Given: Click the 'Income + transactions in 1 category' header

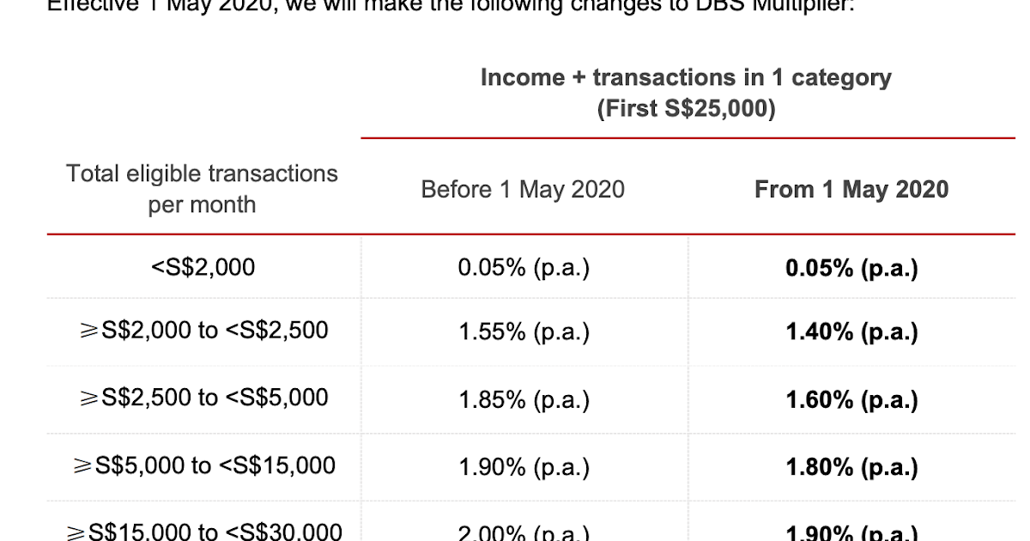Looking at the screenshot, I should coord(686,78).
